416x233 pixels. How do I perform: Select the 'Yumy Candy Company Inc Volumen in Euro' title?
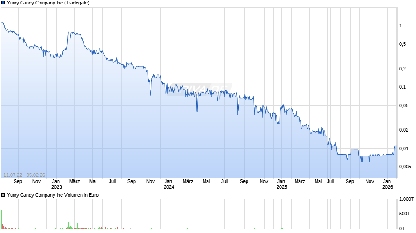53,195
